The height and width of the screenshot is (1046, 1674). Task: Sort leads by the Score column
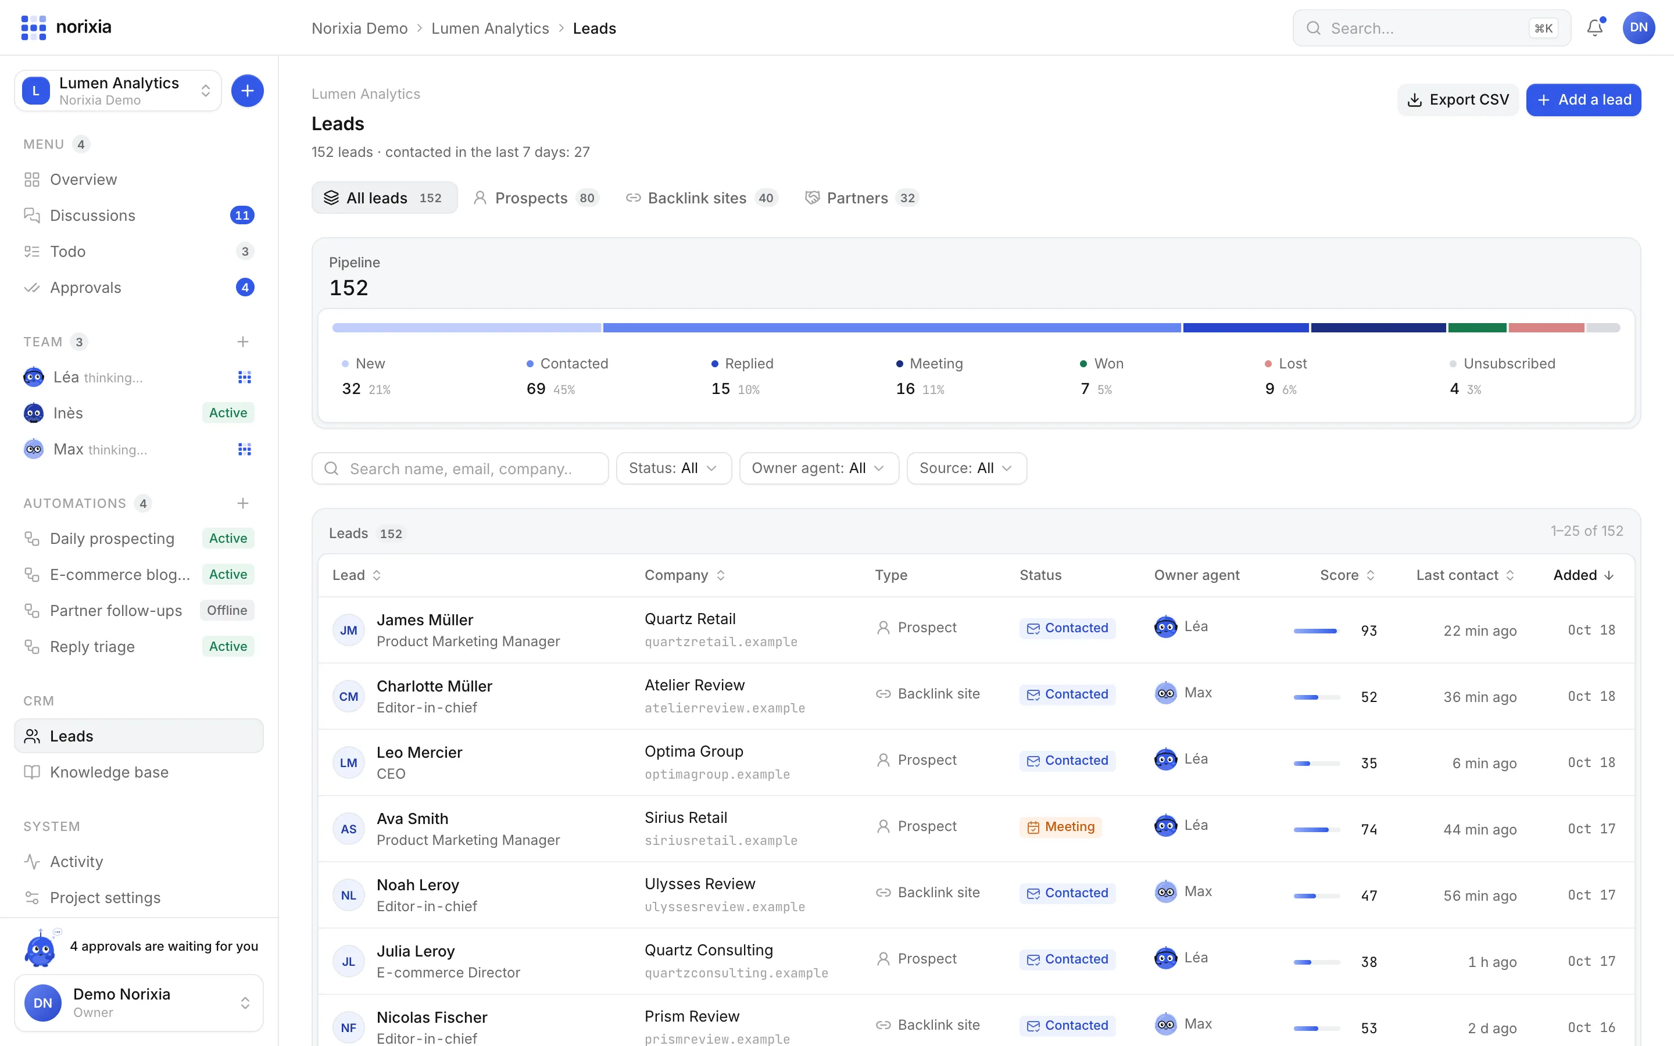tap(1347, 575)
